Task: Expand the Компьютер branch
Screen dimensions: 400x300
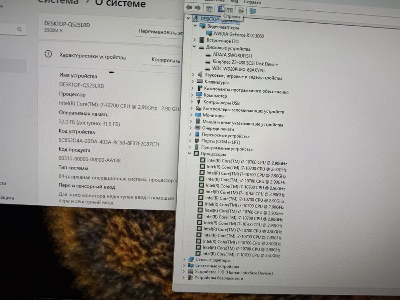Action: [192, 95]
